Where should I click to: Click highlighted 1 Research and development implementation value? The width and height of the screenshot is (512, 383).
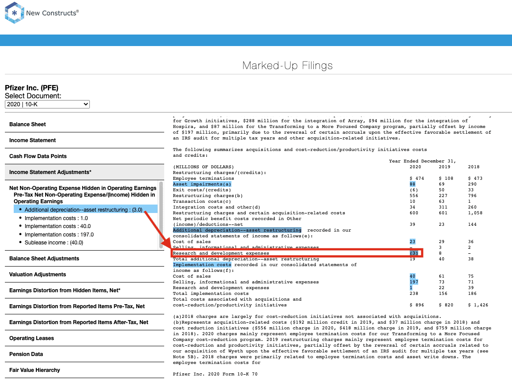coord(411,288)
